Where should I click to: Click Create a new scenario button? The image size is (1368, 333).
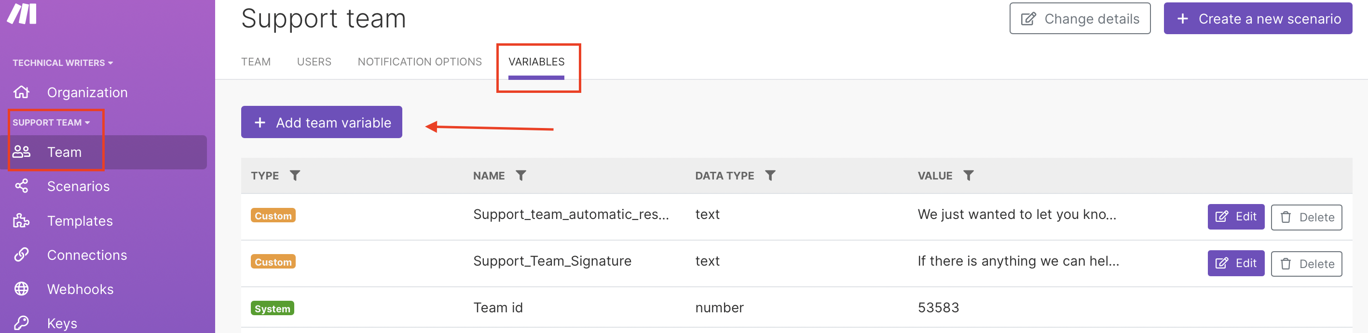(x=1258, y=19)
